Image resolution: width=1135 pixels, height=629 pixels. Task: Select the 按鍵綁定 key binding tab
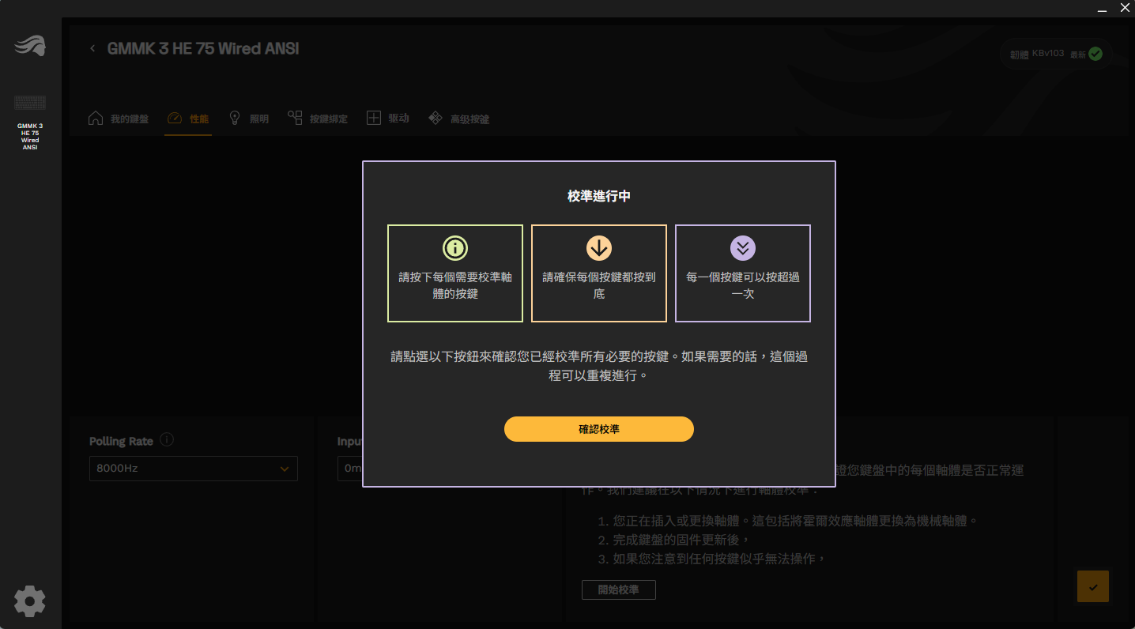click(x=318, y=119)
